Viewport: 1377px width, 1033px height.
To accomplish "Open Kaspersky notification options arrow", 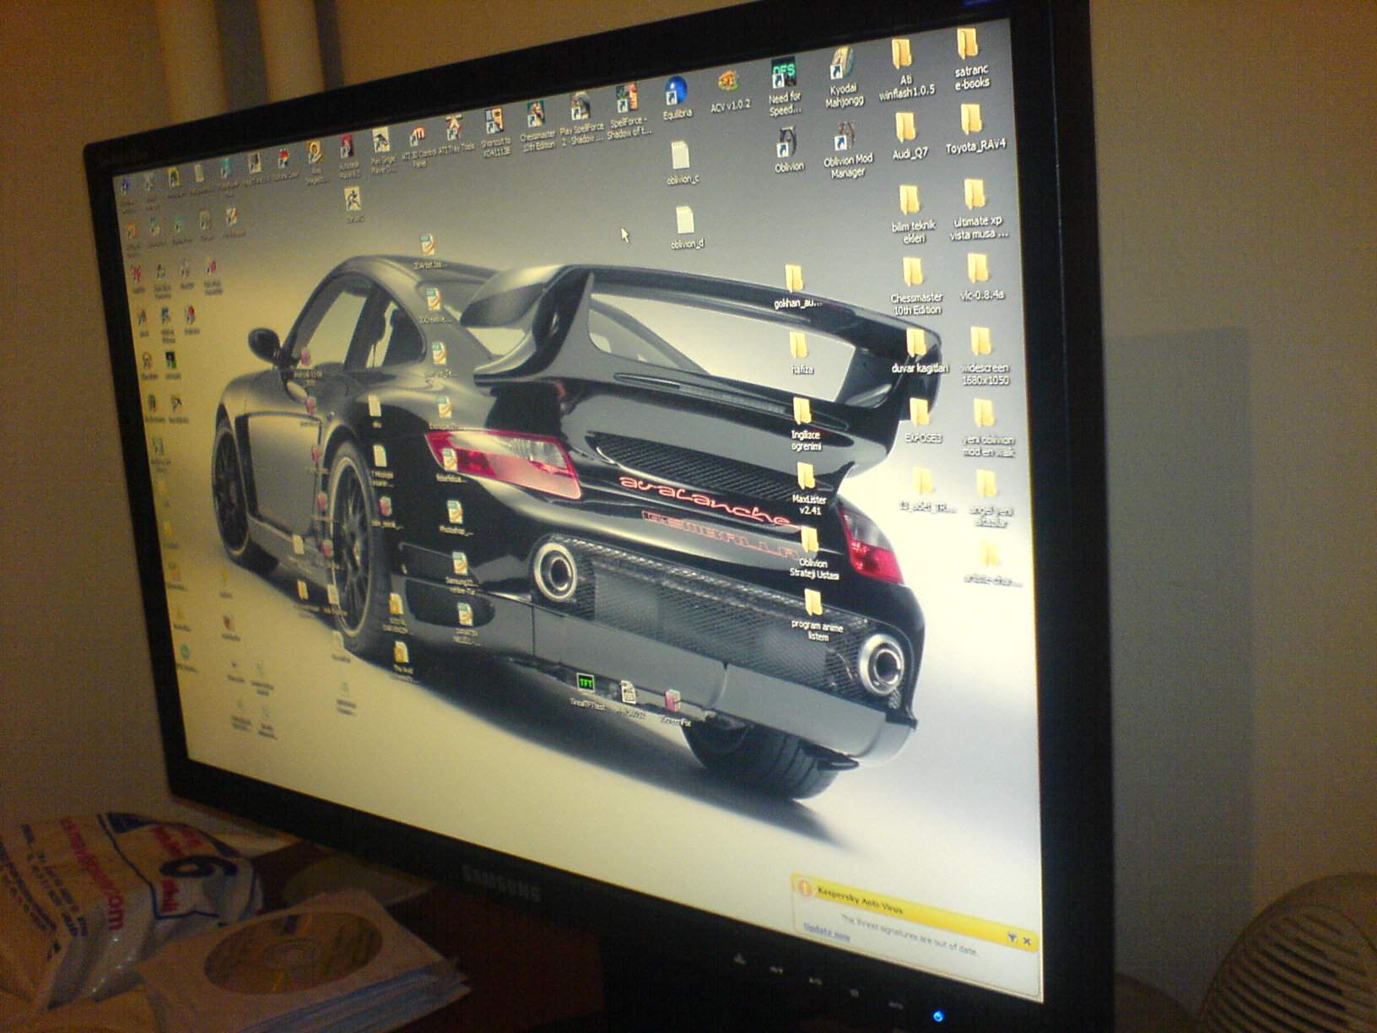I will 1012,936.
